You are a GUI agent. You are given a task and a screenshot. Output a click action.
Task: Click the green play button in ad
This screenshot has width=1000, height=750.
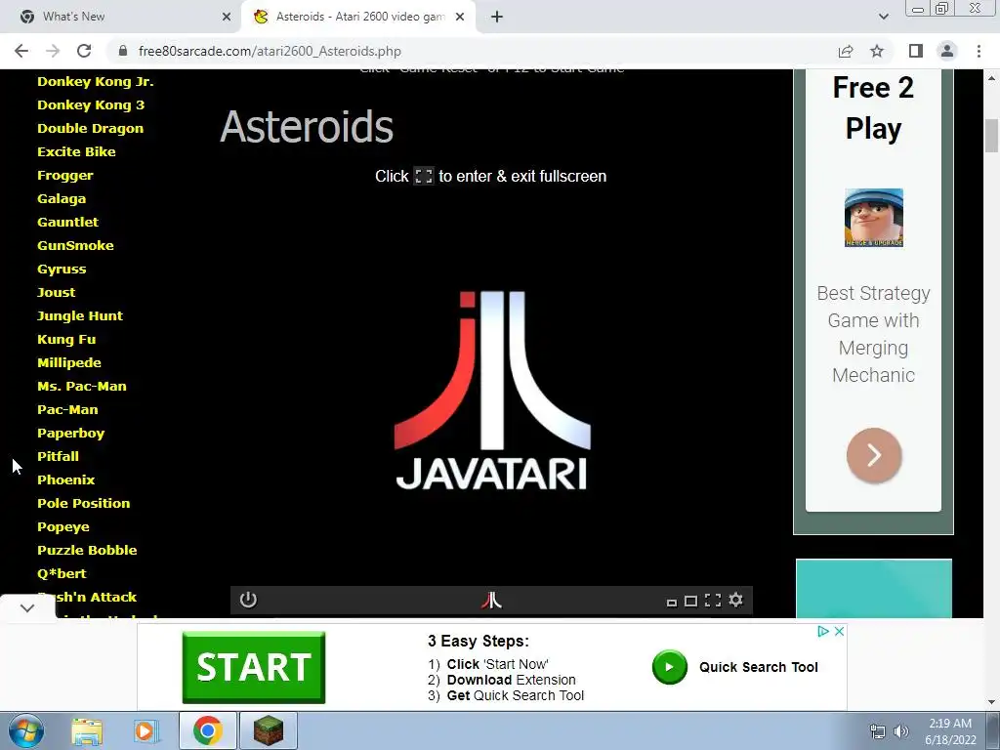(670, 667)
